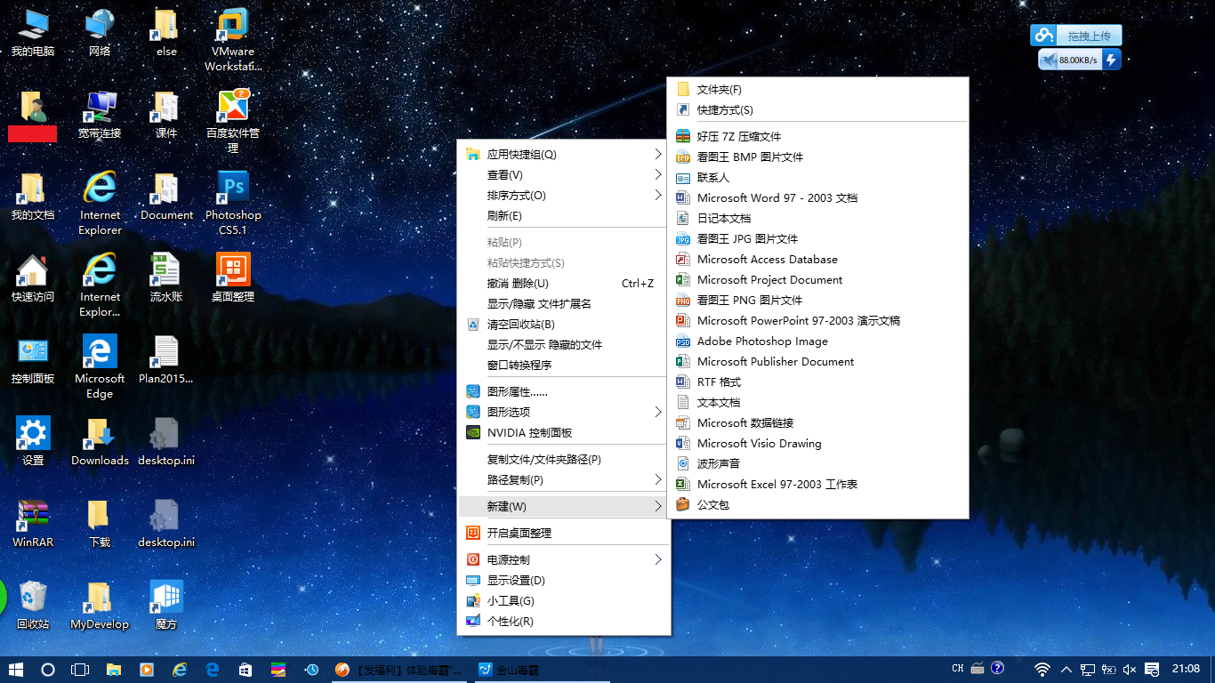Choose 个性化(R) in context menu

point(564,621)
